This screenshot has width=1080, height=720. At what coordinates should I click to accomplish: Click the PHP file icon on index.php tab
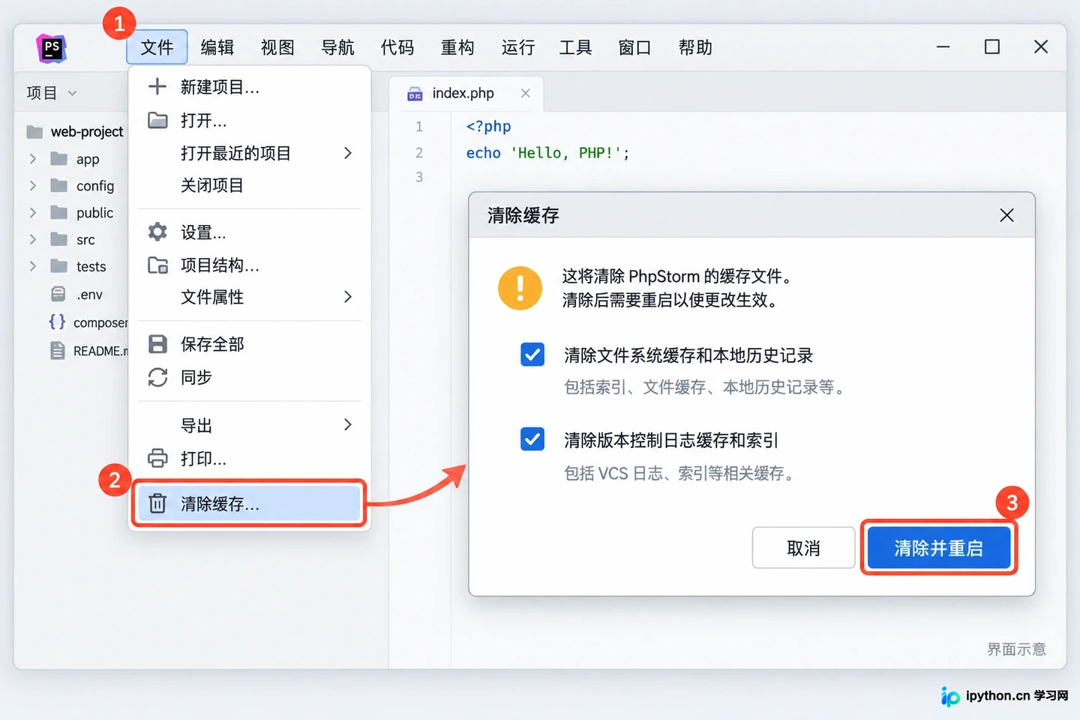[x=415, y=94]
